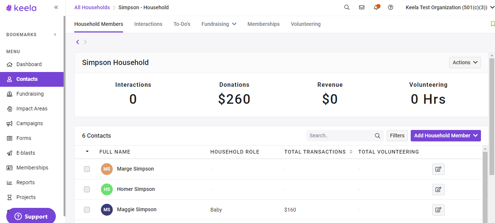Go back with the purple left arrow
Image resolution: width=495 pixels, height=223 pixels.
coord(78,42)
